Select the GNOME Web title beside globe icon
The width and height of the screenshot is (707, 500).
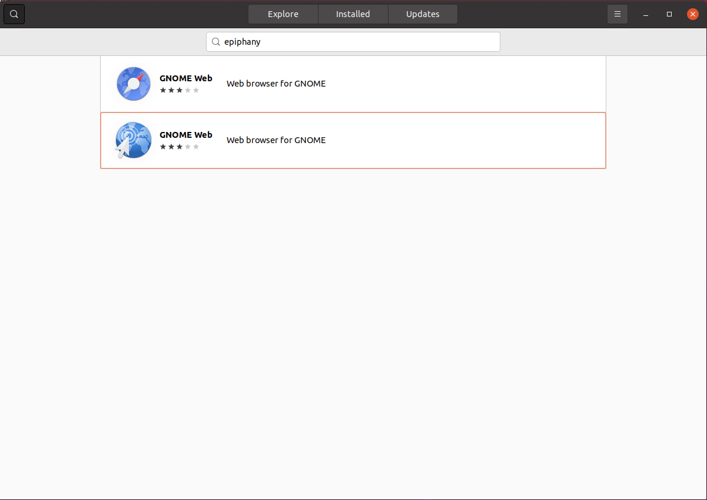tap(186, 135)
